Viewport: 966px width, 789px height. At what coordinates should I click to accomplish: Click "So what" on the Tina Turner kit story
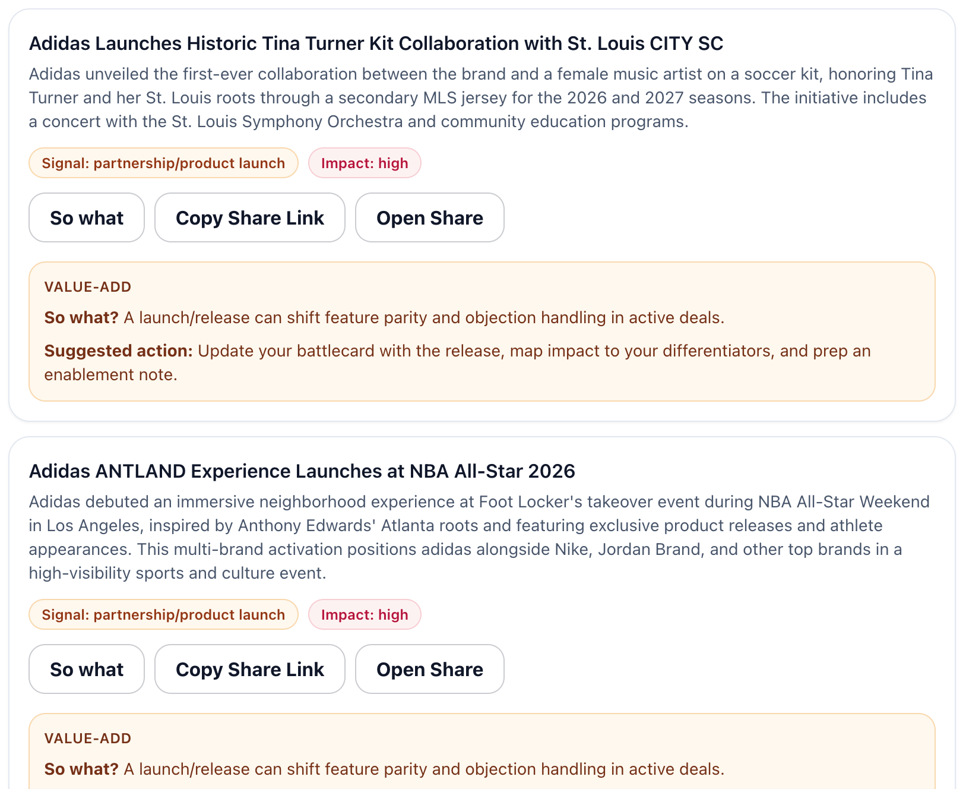pyautogui.click(x=86, y=217)
